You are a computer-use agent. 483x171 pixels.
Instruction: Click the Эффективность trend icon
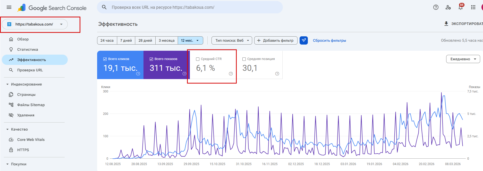[x=11, y=60]
